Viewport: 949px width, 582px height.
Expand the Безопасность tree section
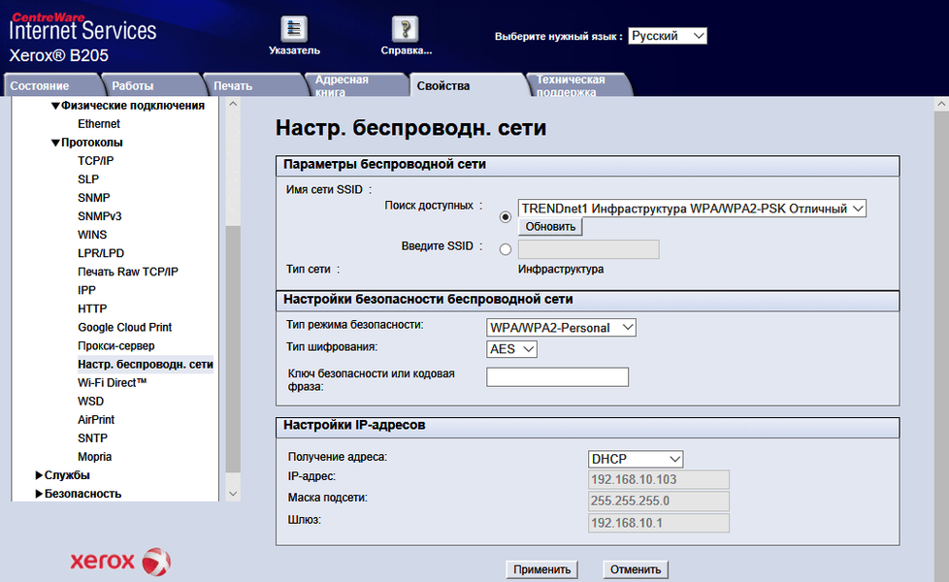40,494
